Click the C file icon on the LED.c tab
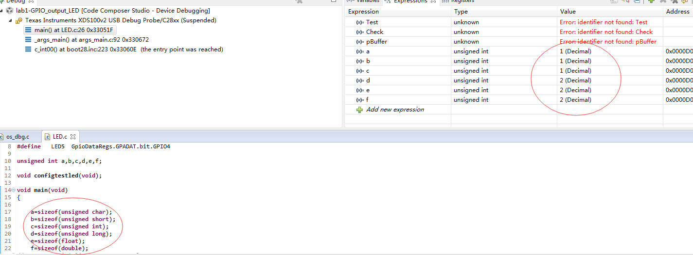This screenshot has height=255, width=693. click(48, 137)
